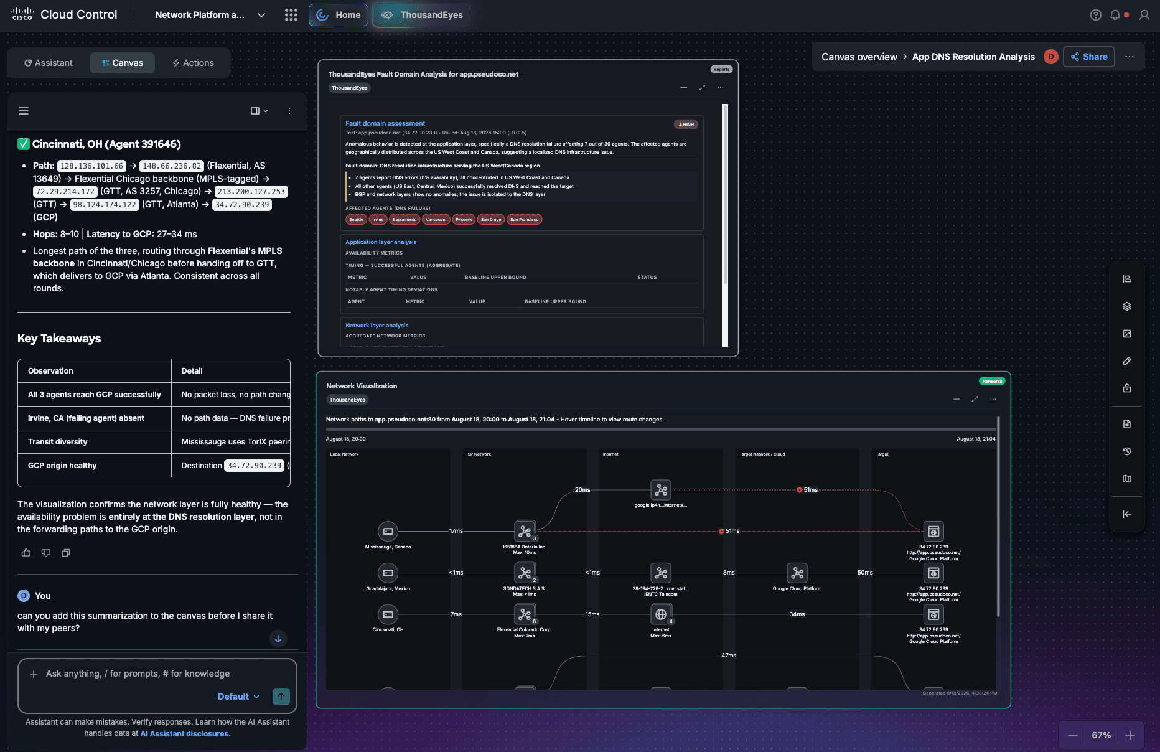The width and height of the screenshot is (1160, 752).
Task: Add attachment with the plus icon
Action: 34,674
